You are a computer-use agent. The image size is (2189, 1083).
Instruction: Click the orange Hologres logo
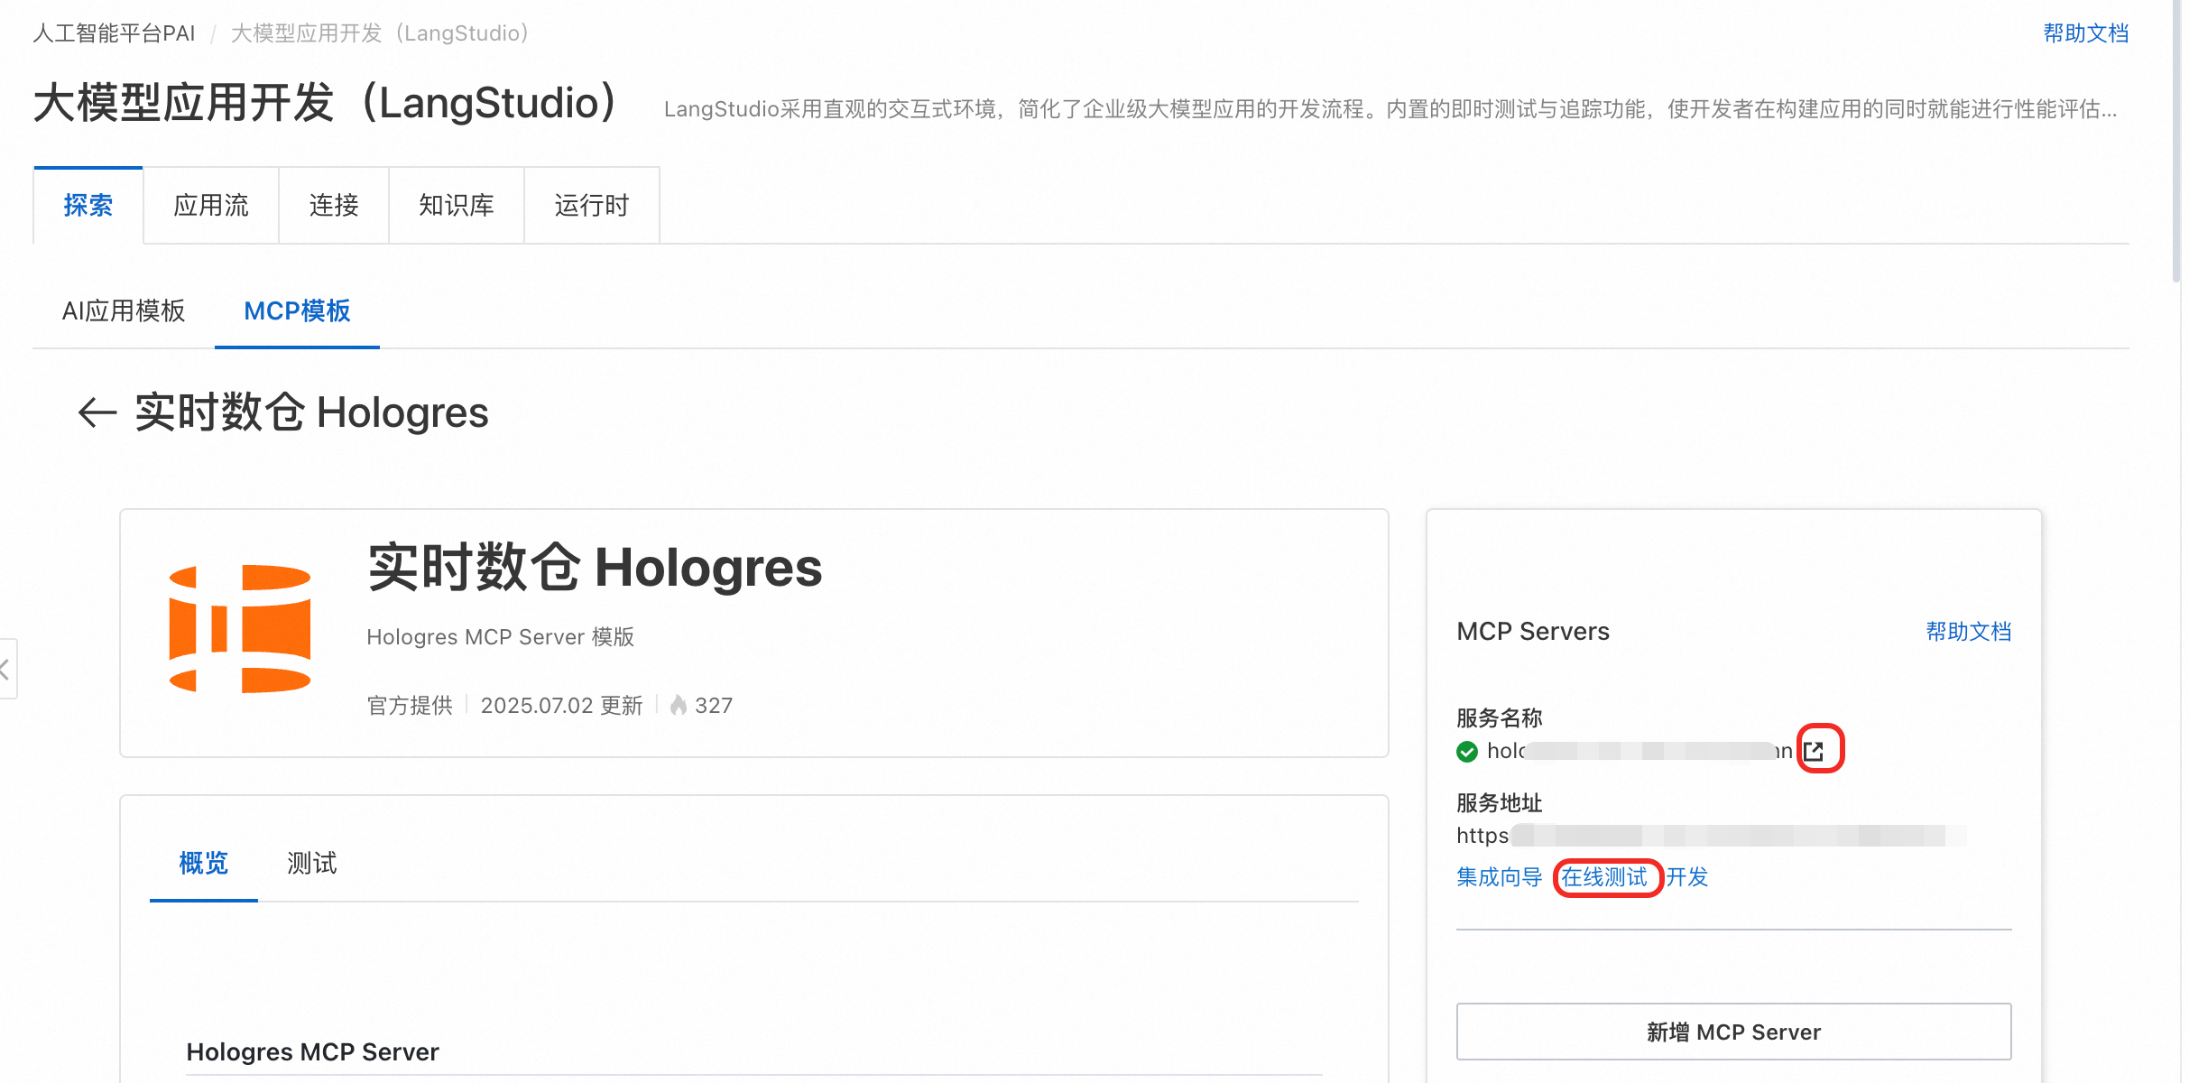click(240, 629)
